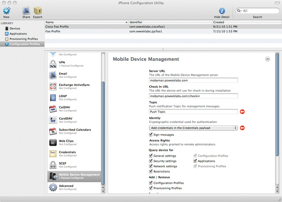Click the Share toolbar icon
Viewport: 282px width, 202px height.
pos(26,11)
